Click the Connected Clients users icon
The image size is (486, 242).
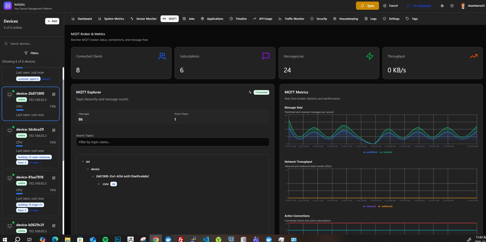(162, 56)
